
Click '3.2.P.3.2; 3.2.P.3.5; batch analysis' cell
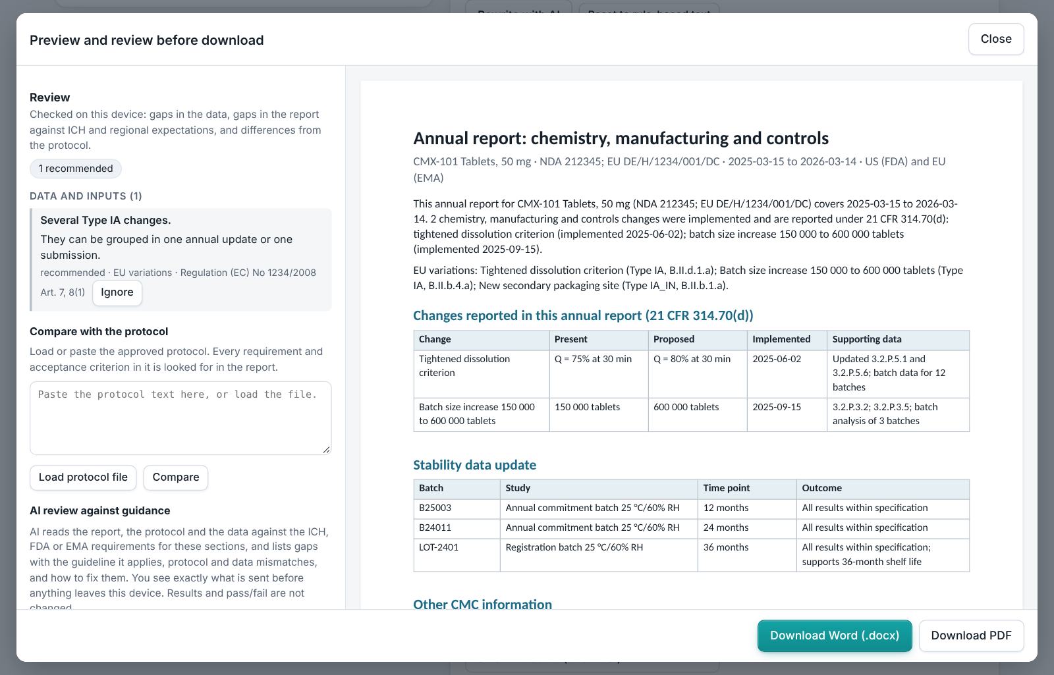(x=898, y=414)
